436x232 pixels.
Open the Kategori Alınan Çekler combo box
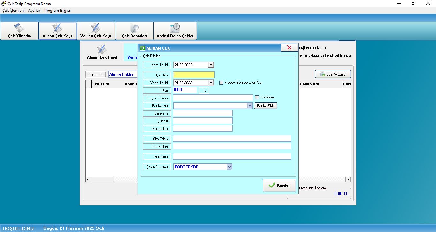123,75
